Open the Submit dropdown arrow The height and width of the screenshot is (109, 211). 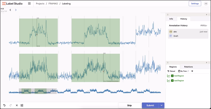pos(162,105)
